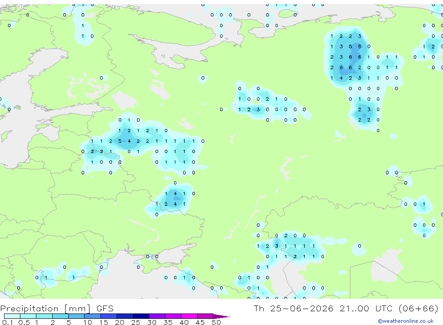
Task: Pick the 10 to 15 legend swatch
Action: pos(93,316)
